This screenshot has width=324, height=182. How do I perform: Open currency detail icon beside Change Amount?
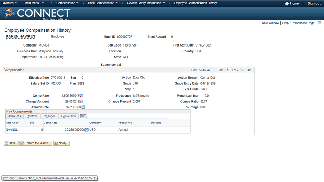click(x=81, y=101)
